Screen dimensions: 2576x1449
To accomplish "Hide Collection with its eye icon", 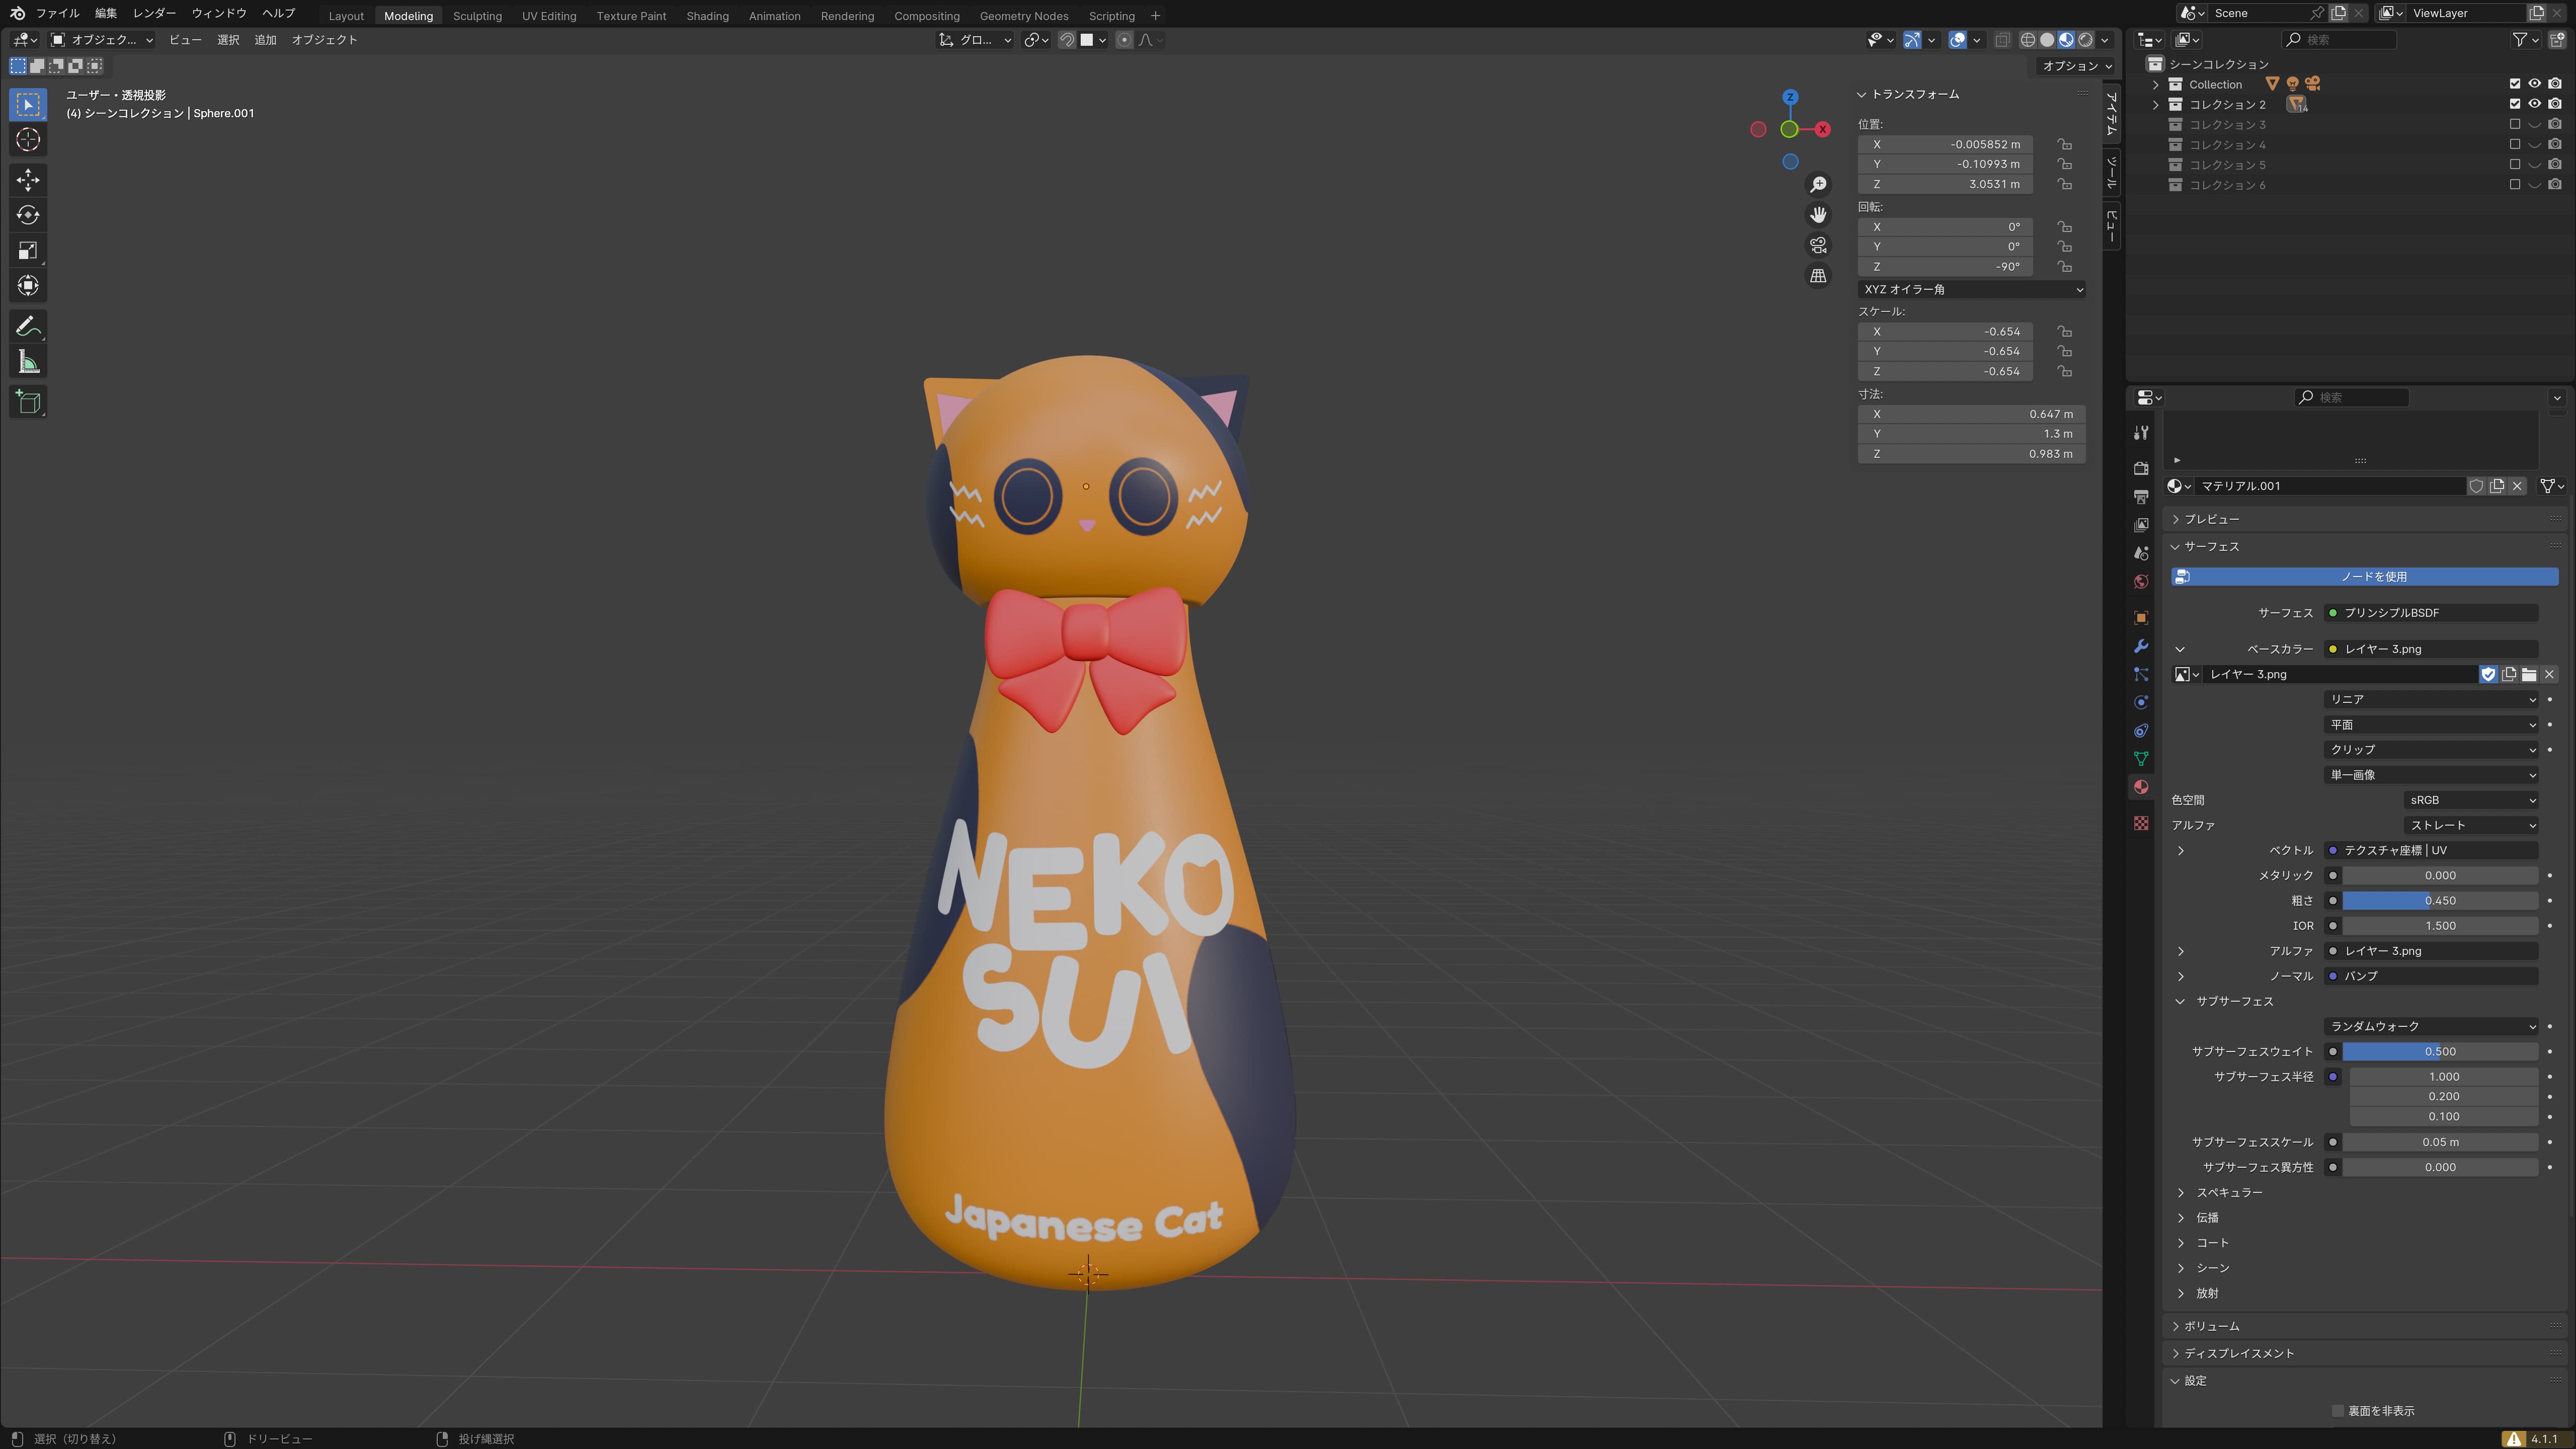I will (x=2534, y=84).
